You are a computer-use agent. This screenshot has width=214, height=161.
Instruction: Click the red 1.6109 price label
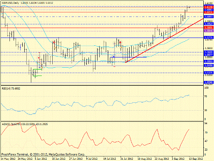209,7
